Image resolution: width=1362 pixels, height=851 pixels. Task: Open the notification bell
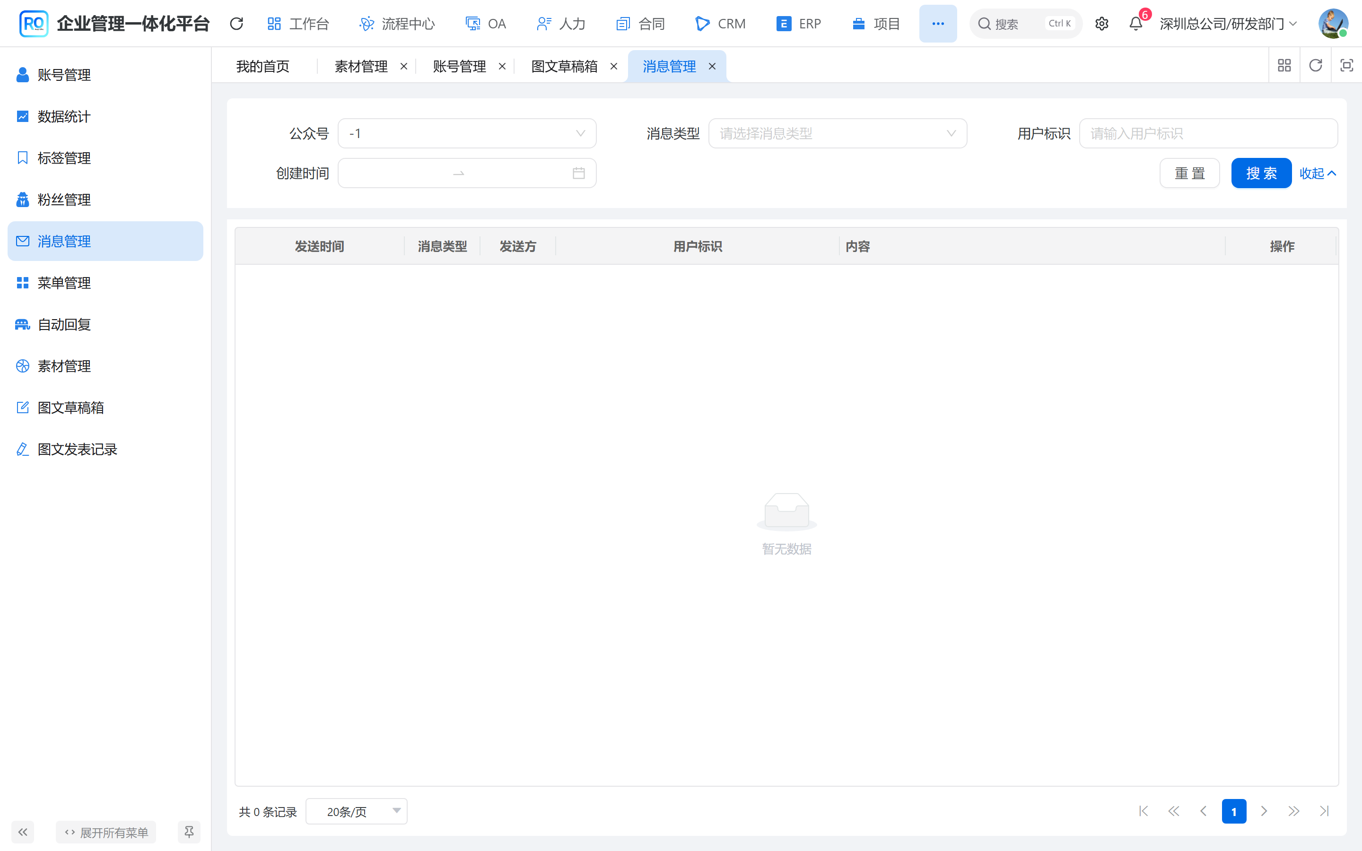pyautogui.click(x=1136, y=24)
